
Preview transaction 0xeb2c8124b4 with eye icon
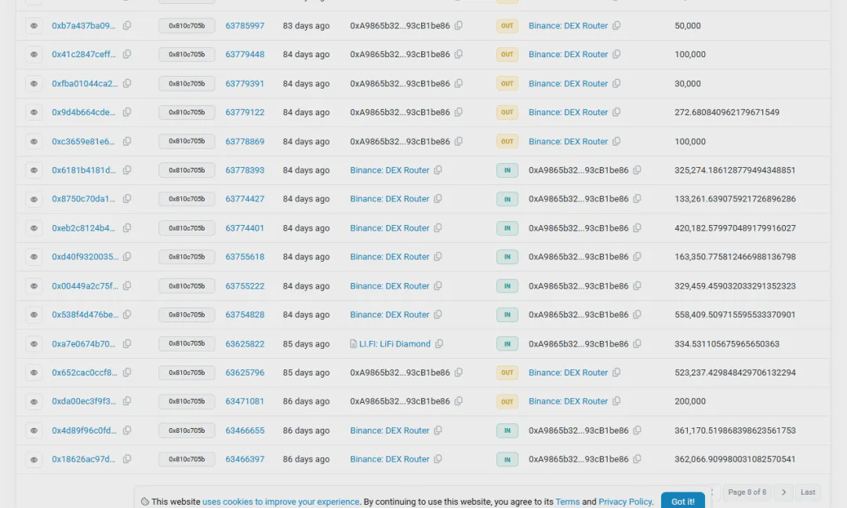tap(34, 228)
